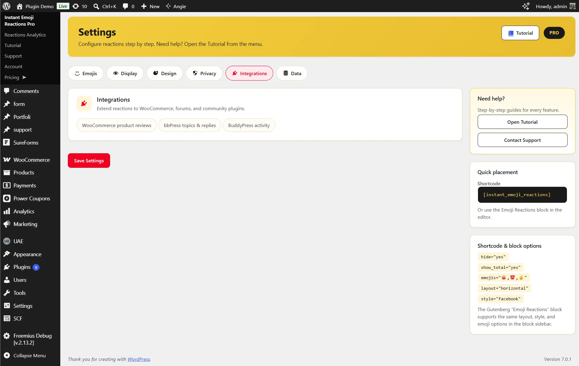Open Plugin Demo home icon

click(x=20, y=6)
